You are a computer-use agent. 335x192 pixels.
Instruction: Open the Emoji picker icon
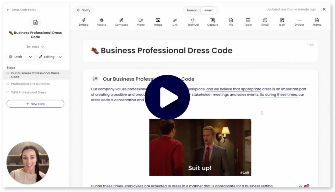click(x=265, y=21)
